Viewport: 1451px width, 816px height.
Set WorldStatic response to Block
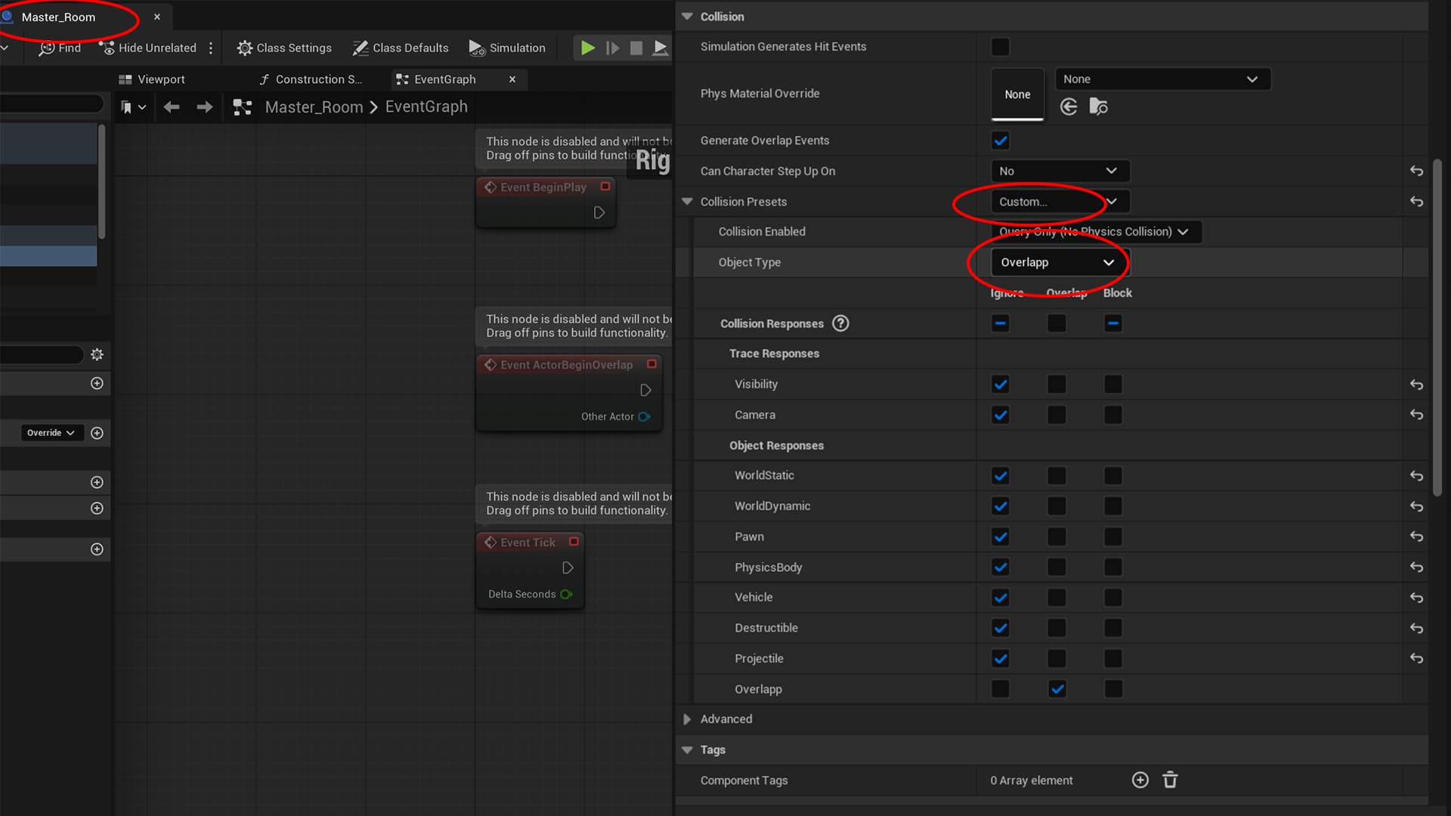click(1112, 476)
